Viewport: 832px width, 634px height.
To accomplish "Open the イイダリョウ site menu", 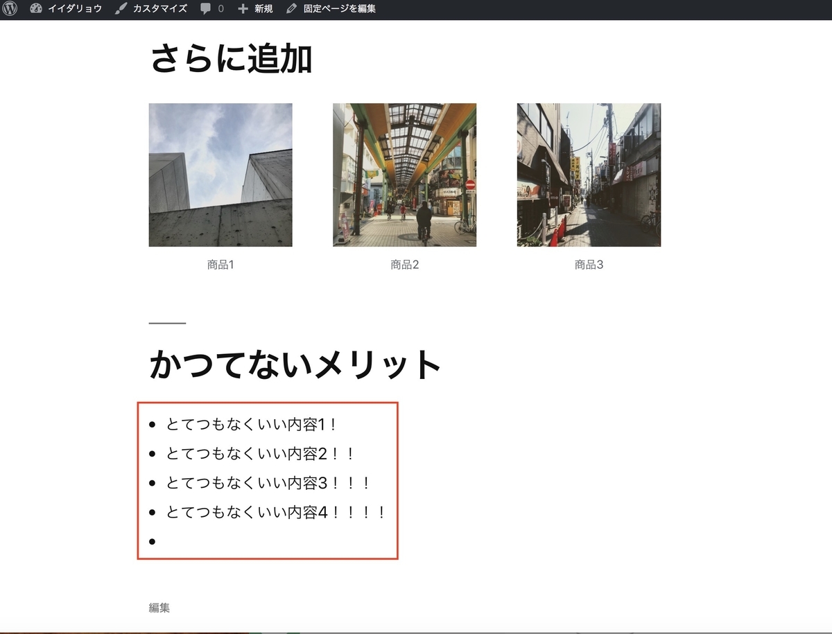I will pos(74,9).
